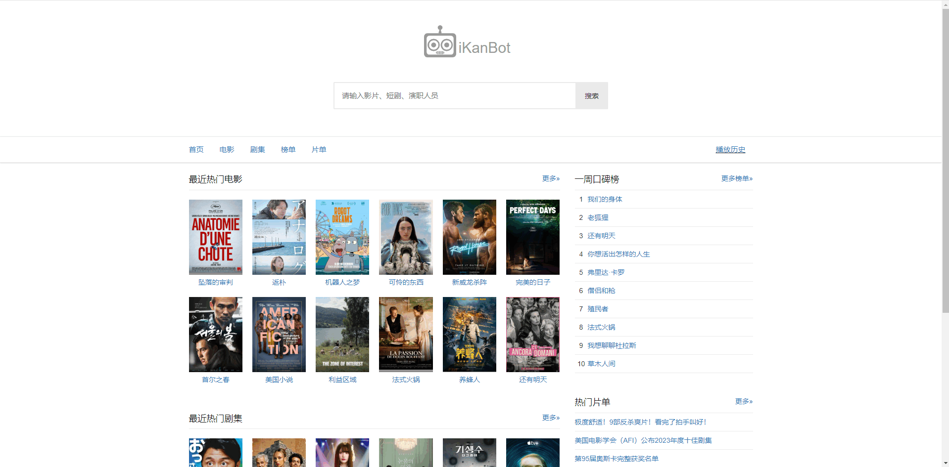
Task: Click 还有明天 title under poster
Action: coord(533,380)
